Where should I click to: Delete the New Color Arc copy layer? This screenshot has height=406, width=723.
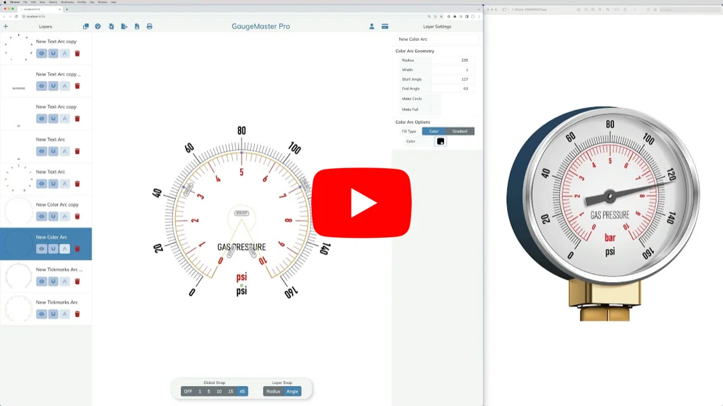(78, 216)
